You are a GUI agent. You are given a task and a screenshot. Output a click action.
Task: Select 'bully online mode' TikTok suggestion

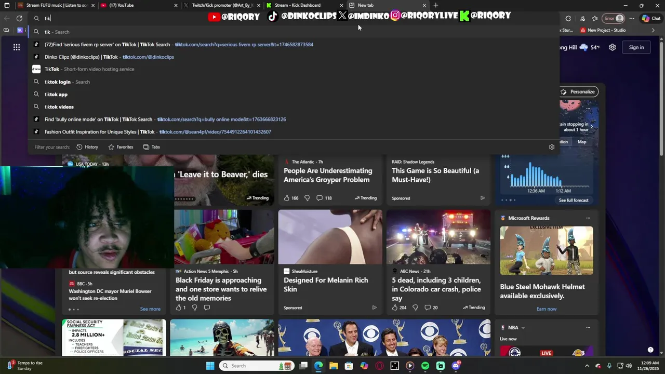click(294, 119)
